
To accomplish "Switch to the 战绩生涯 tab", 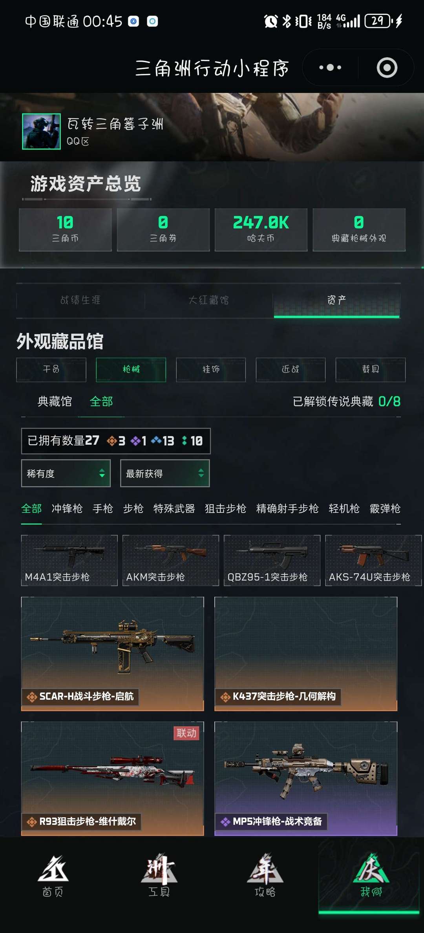I will pyautogui.click(x=80, y=301).
